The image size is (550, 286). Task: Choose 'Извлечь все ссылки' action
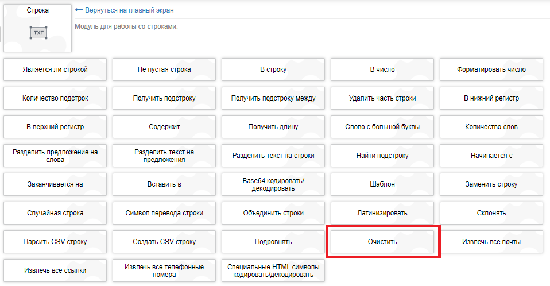click(x=55, y=271)
